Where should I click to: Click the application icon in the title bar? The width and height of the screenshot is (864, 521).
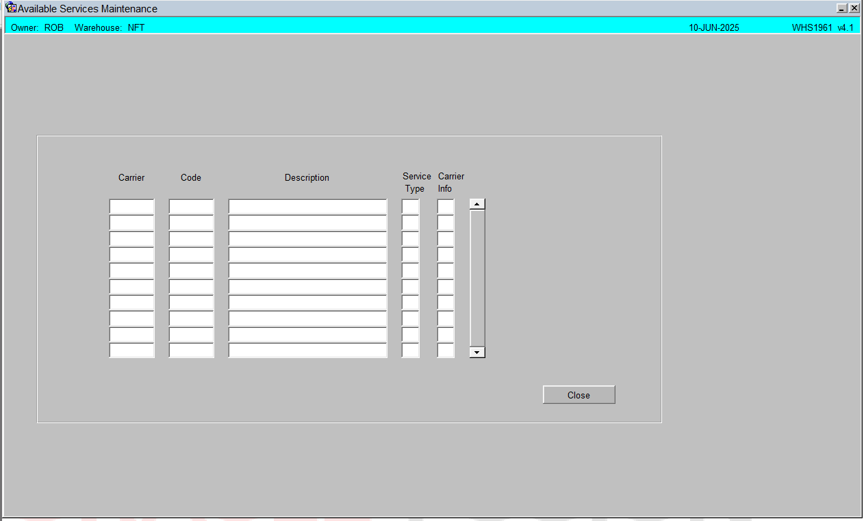point(11,8)
